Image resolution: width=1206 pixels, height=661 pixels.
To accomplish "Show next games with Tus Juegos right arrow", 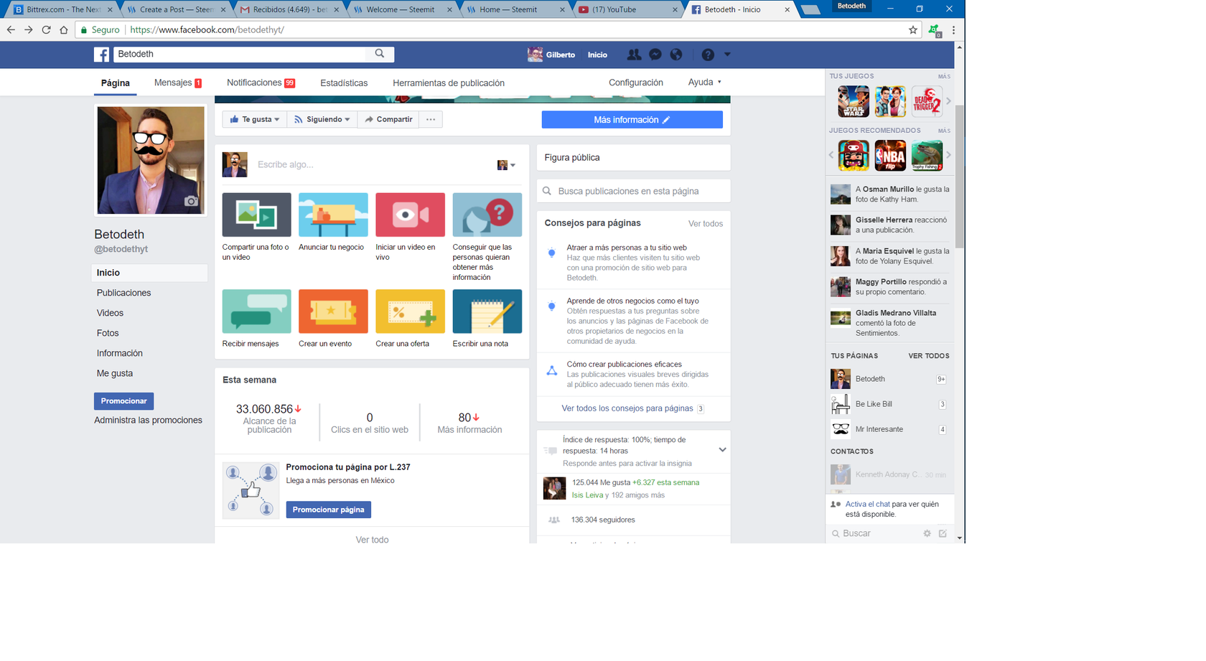I will click(x=948, y=101).
